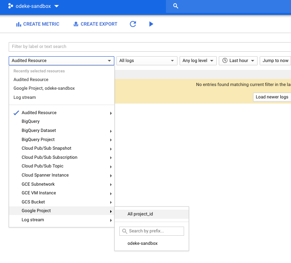This screenshot has width=291, height=263.
Task: Select BigQuery resource item
Action: coord(62,122)
